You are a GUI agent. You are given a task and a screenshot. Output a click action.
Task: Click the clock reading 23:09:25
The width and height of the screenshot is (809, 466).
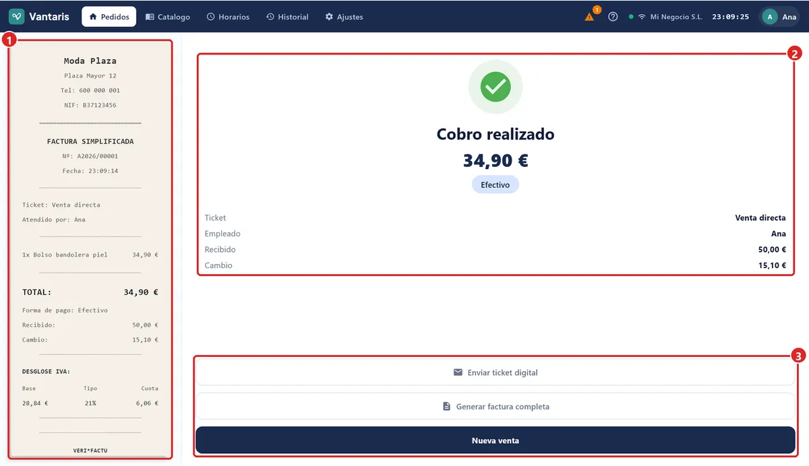[x=731, y=17]
